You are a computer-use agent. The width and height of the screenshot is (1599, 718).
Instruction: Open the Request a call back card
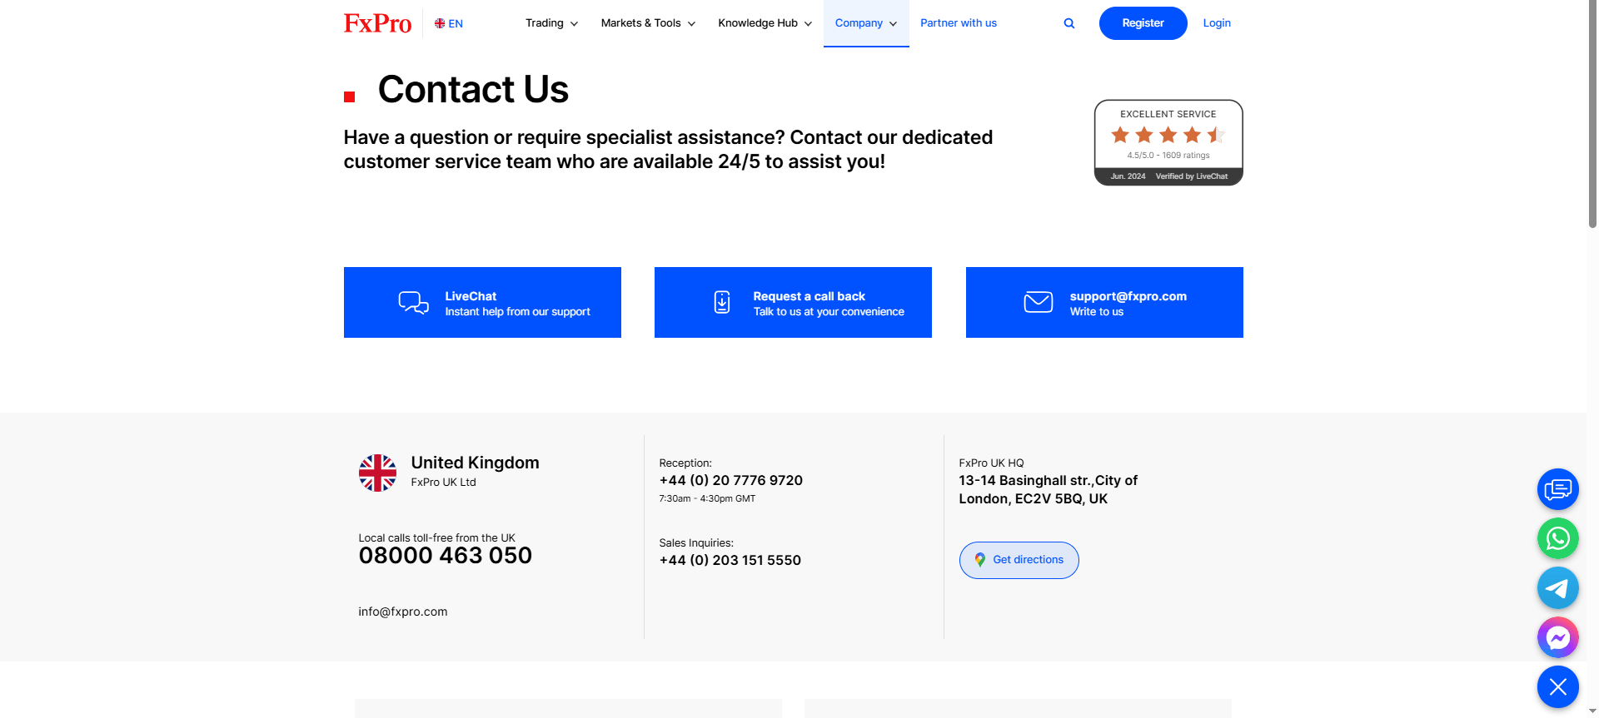793,302
